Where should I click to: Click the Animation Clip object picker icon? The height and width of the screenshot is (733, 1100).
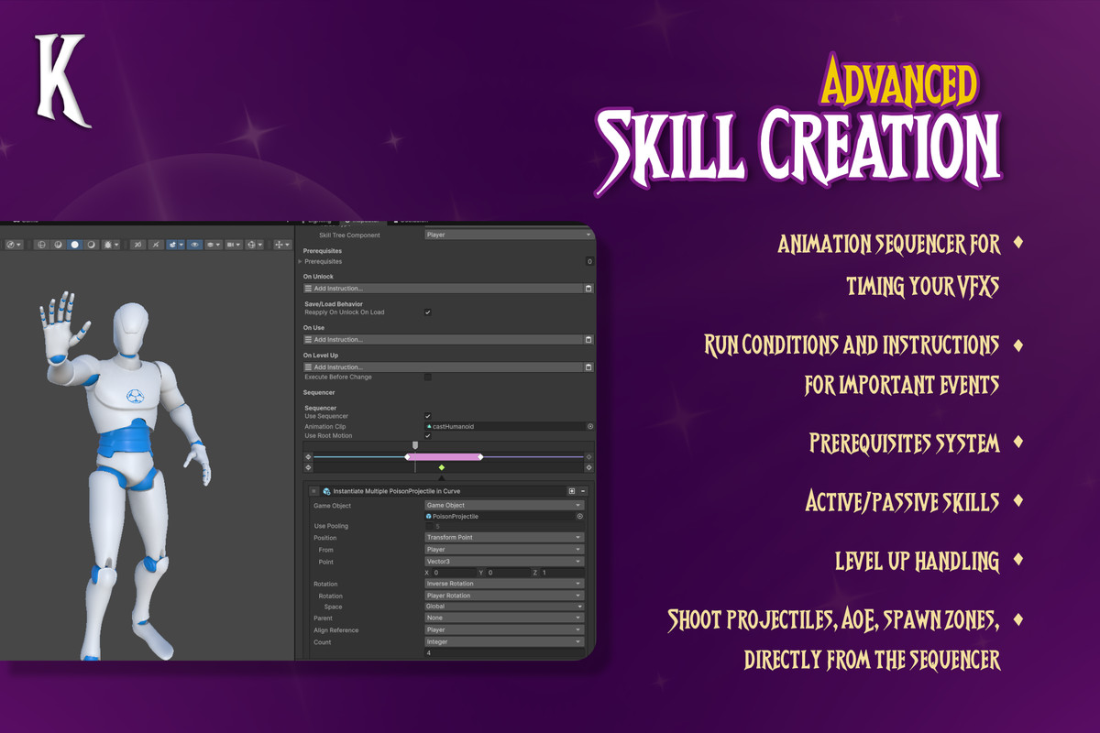click(x=589, y=426)
